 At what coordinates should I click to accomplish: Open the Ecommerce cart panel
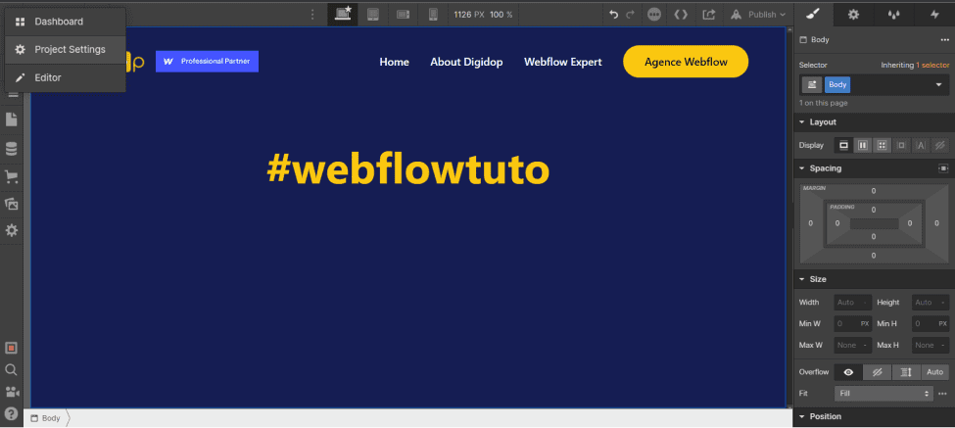(x=11, y=176)
